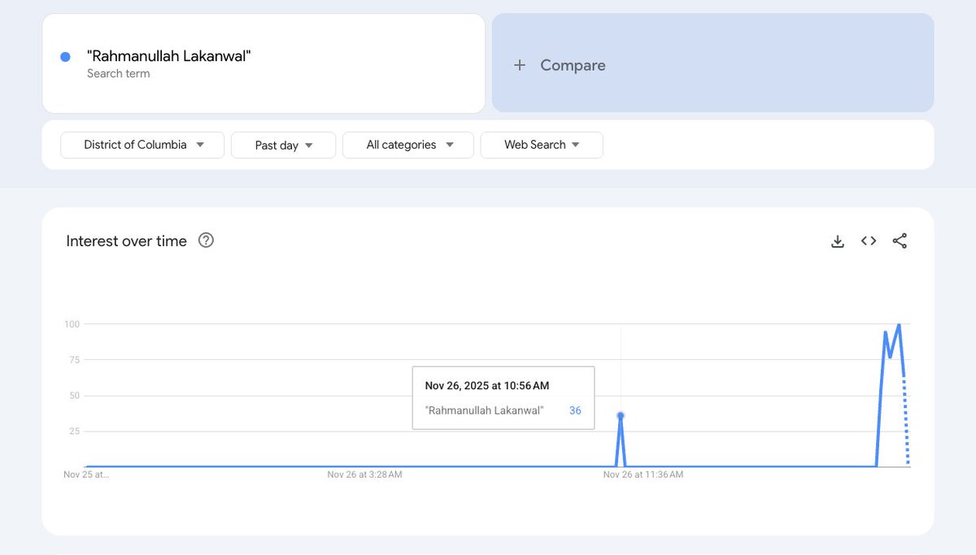Screen dimensions: 976x555
Task: Click the Interest over time heading
Action: (x=126, y=241)
